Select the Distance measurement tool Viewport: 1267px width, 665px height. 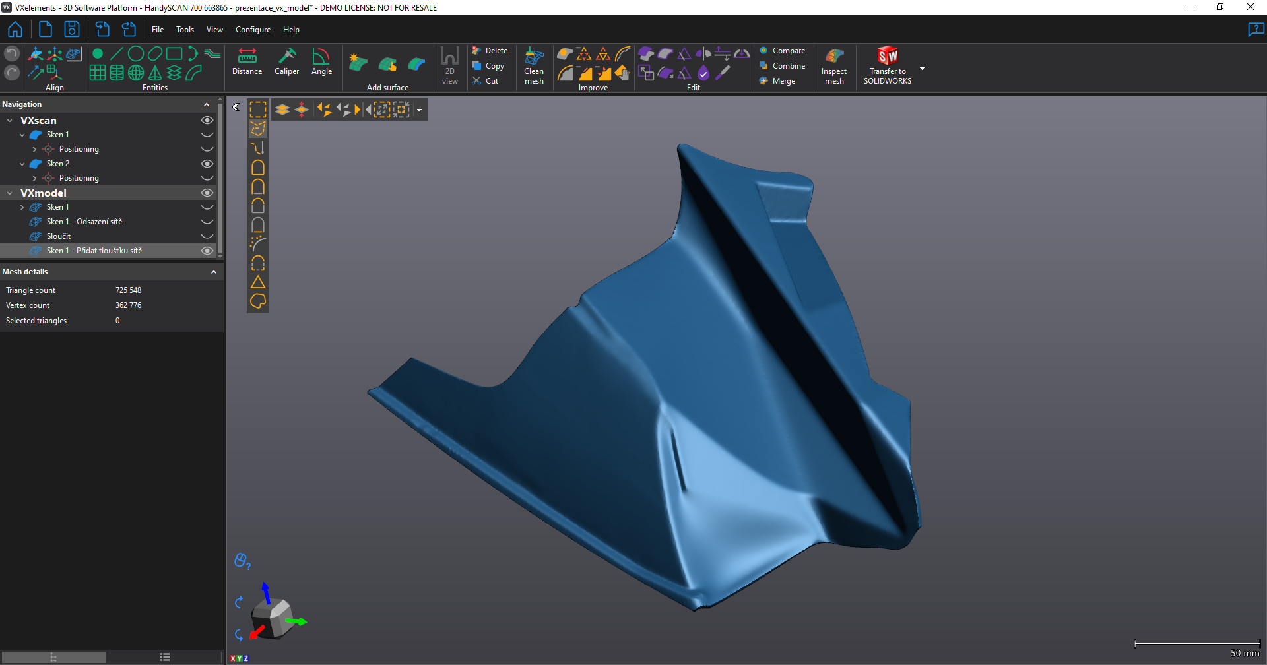(247, 61)
